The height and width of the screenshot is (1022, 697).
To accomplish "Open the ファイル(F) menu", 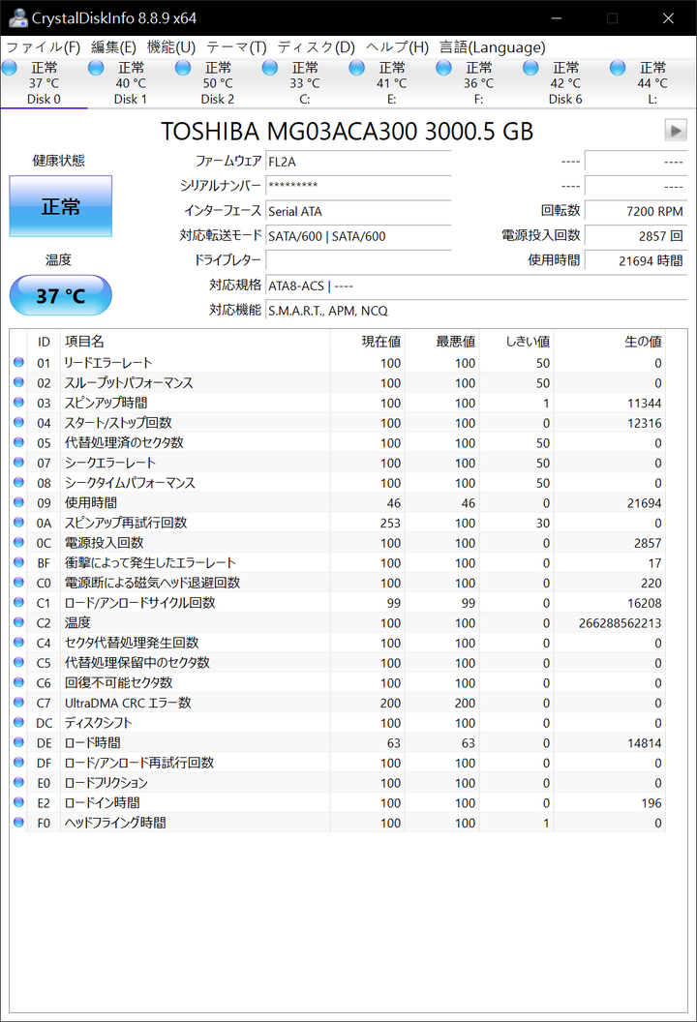I will coord(43,46).
